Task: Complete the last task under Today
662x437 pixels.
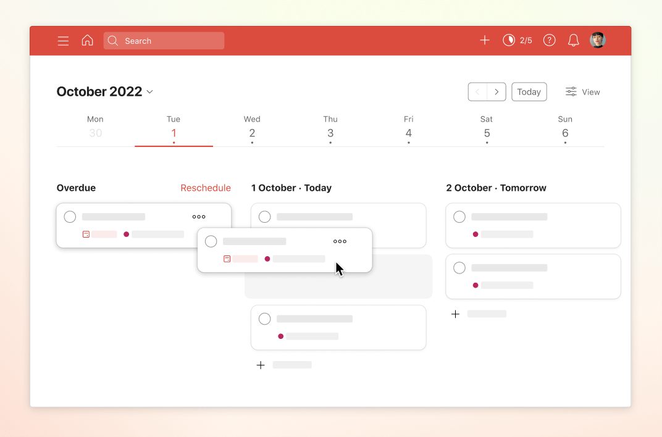Action: (265, 319)
